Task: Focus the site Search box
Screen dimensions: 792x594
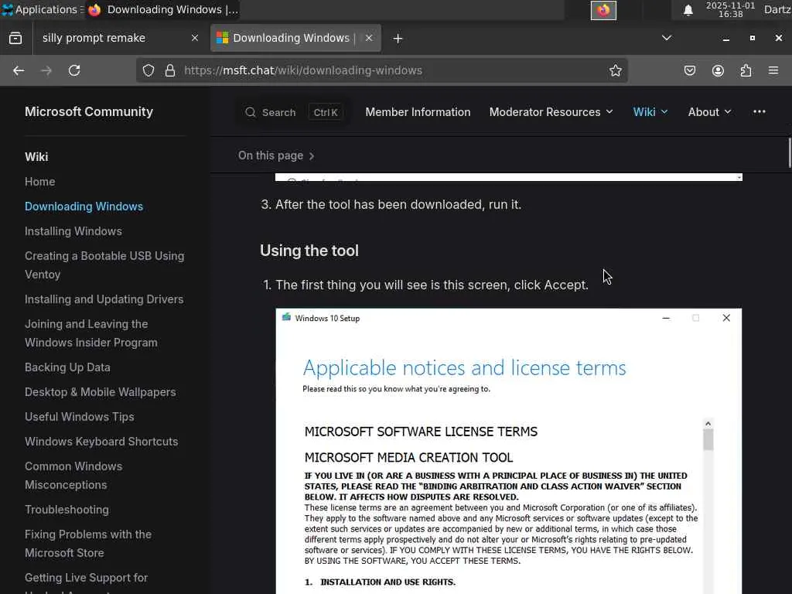Action: tap(293, 112)
